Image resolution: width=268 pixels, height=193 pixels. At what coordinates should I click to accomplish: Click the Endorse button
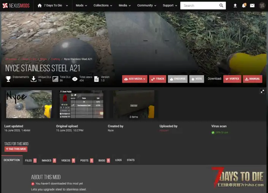click(178, 79)
